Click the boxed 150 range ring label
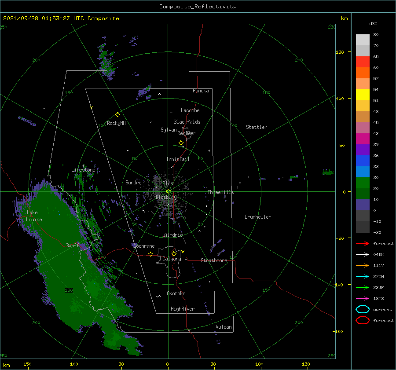 point(69,290)
